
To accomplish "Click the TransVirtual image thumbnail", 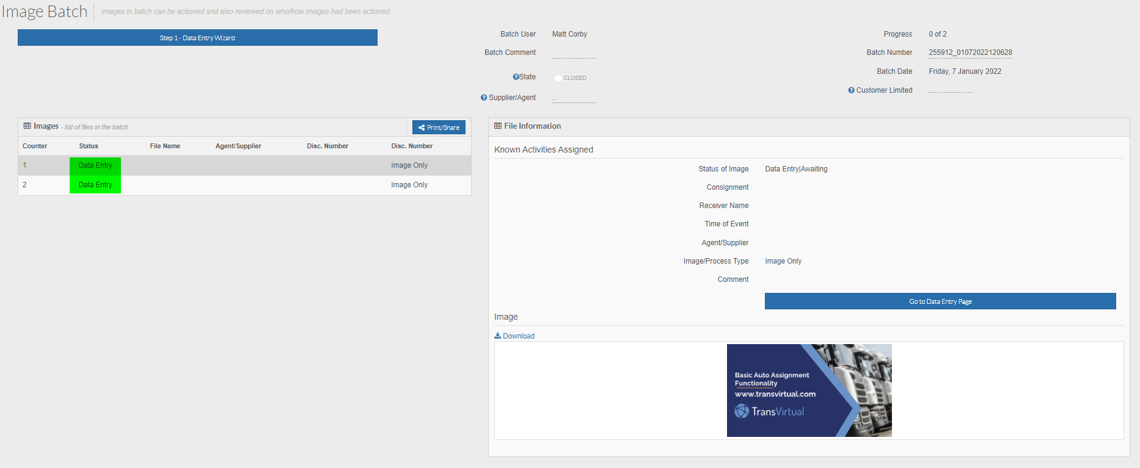I will 809,391.
